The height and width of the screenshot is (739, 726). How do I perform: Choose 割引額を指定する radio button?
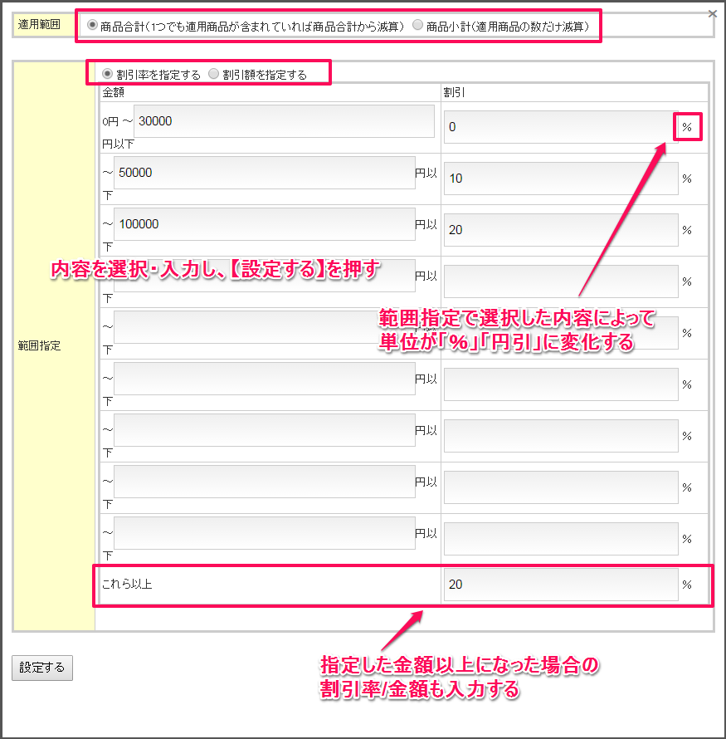214,74
